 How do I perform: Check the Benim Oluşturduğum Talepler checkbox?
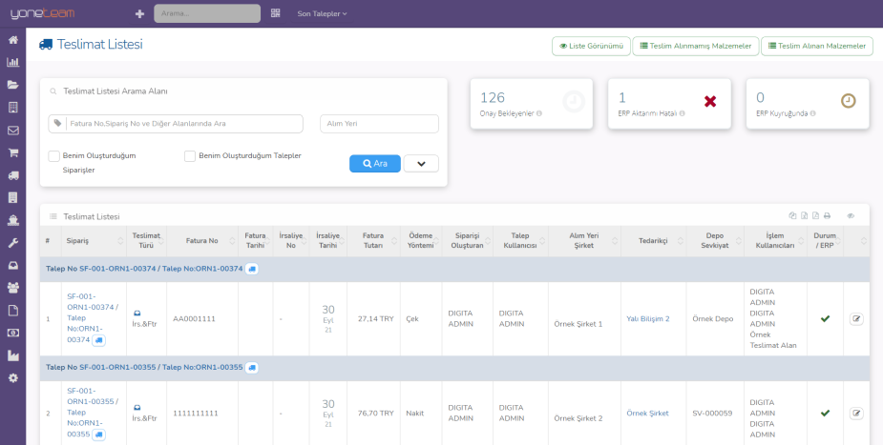(190, 156)
